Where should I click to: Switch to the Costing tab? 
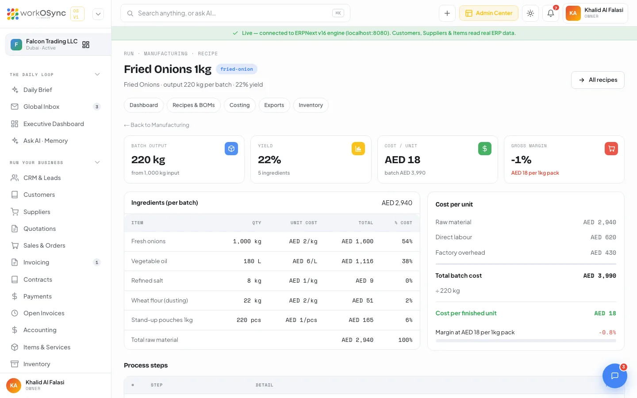[x=240, y=105]
